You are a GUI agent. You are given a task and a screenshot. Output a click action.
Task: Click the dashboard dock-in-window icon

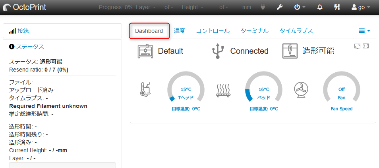(357, 46)
